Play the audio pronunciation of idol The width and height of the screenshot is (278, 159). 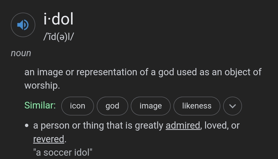click(x=23, y=25)
